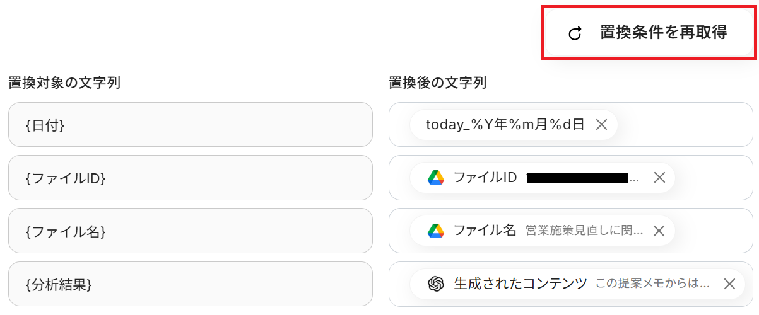Select the today_%Y年%m月%d日 chip text
Screen dimensions: 759x315
click(x=505, y=125)
